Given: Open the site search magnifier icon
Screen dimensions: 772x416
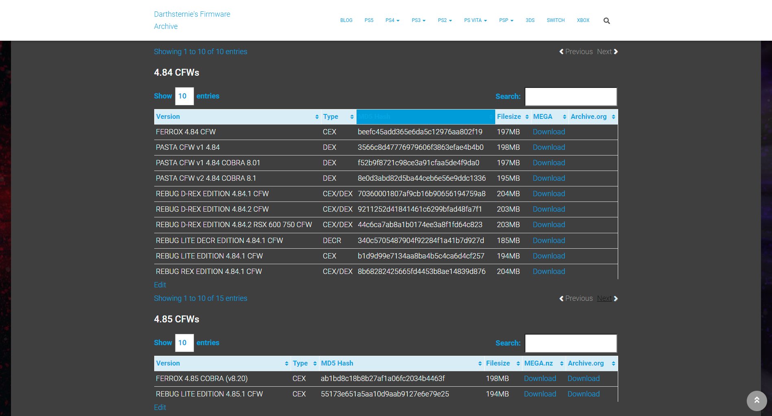Looking at the screenshot, I should click(606, 21).
